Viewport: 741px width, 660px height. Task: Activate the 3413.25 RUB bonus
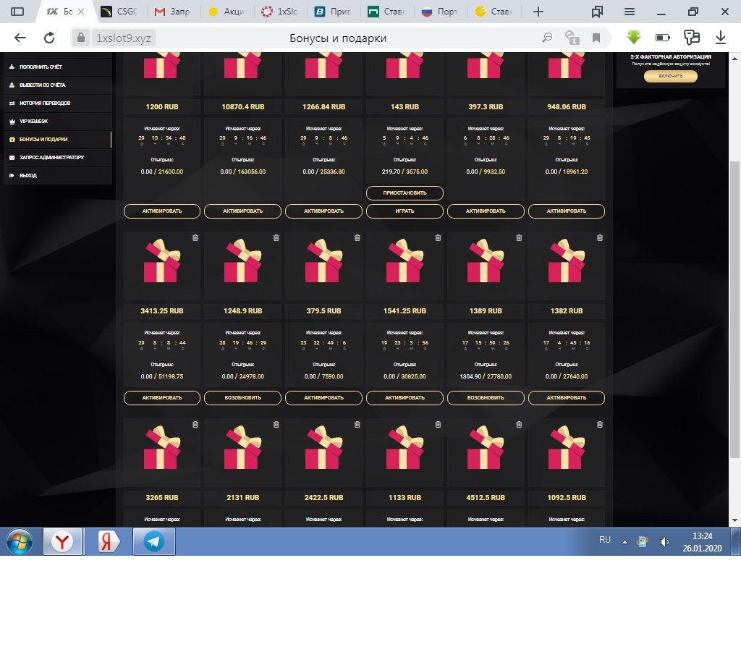162,397
